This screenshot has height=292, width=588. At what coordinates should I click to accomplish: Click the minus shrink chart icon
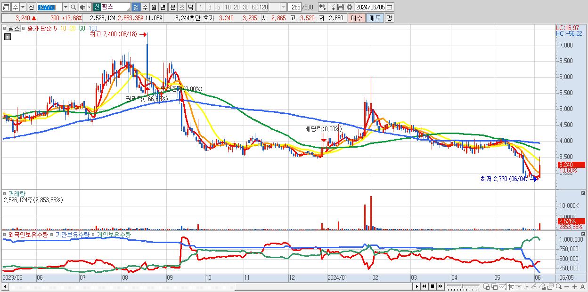point(566,287)
